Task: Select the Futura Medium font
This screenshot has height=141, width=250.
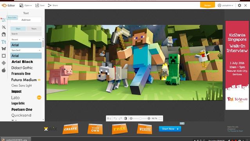Action: (24, 80)
